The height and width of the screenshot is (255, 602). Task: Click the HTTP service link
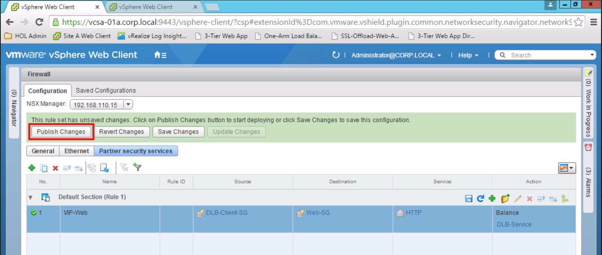[414, 213]
